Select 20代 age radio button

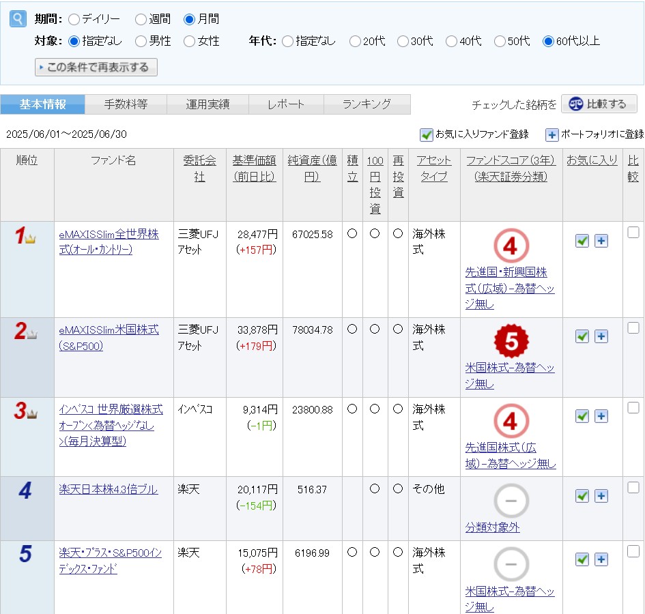[355, 41]
